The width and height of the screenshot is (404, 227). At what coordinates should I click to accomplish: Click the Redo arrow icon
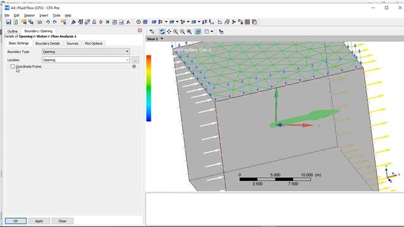tap(55, 22)
